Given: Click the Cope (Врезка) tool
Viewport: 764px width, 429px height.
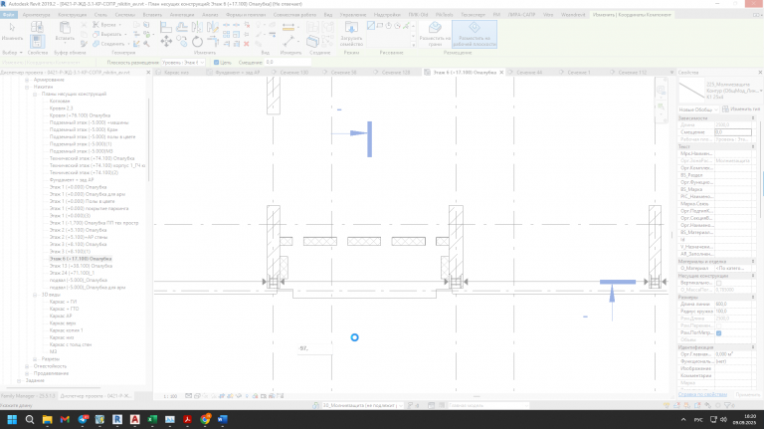Looking at the screenshot, I should click(104, 24).
